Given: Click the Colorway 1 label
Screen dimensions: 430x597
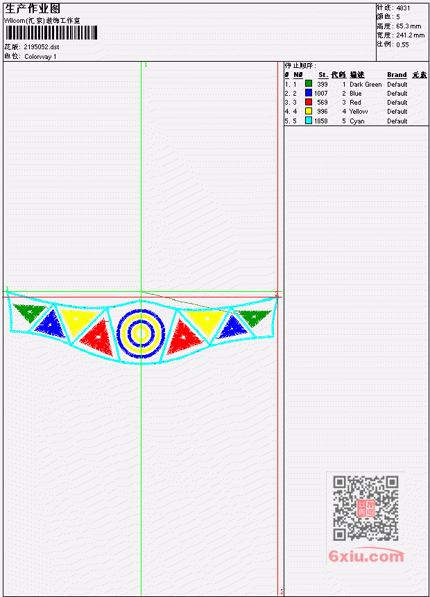Looking at the screenshot, I should click(40, 56).
